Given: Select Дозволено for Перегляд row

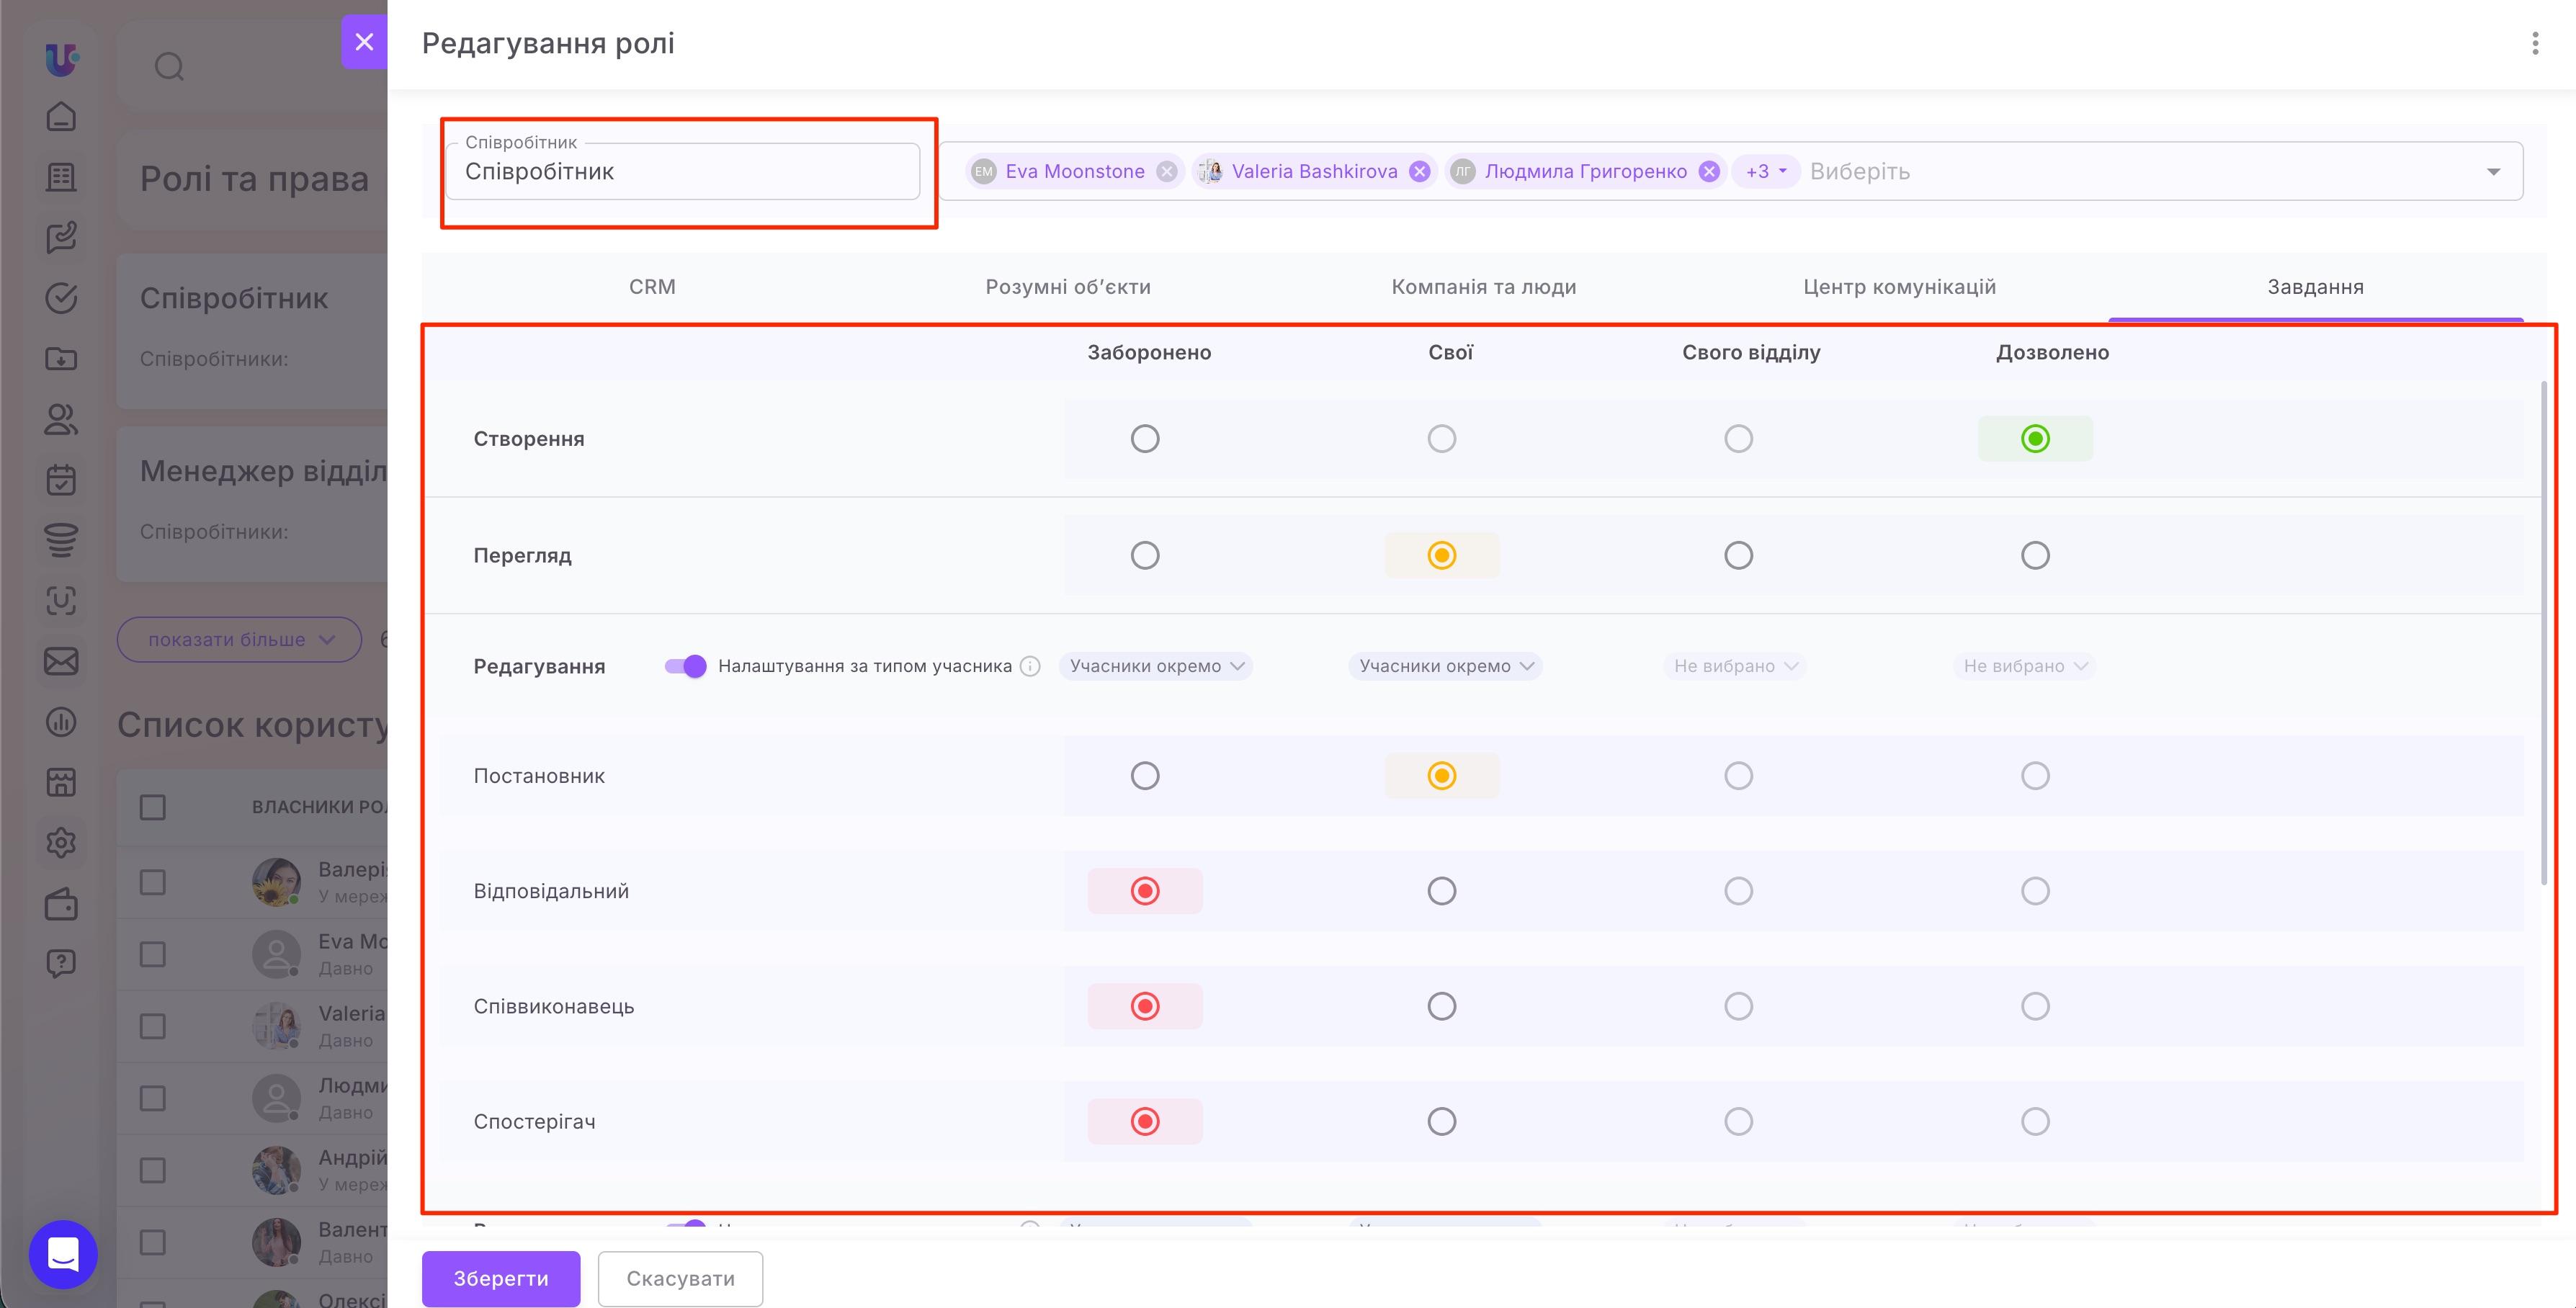Looking at the screenshot, I should [x=2035, y=555].
